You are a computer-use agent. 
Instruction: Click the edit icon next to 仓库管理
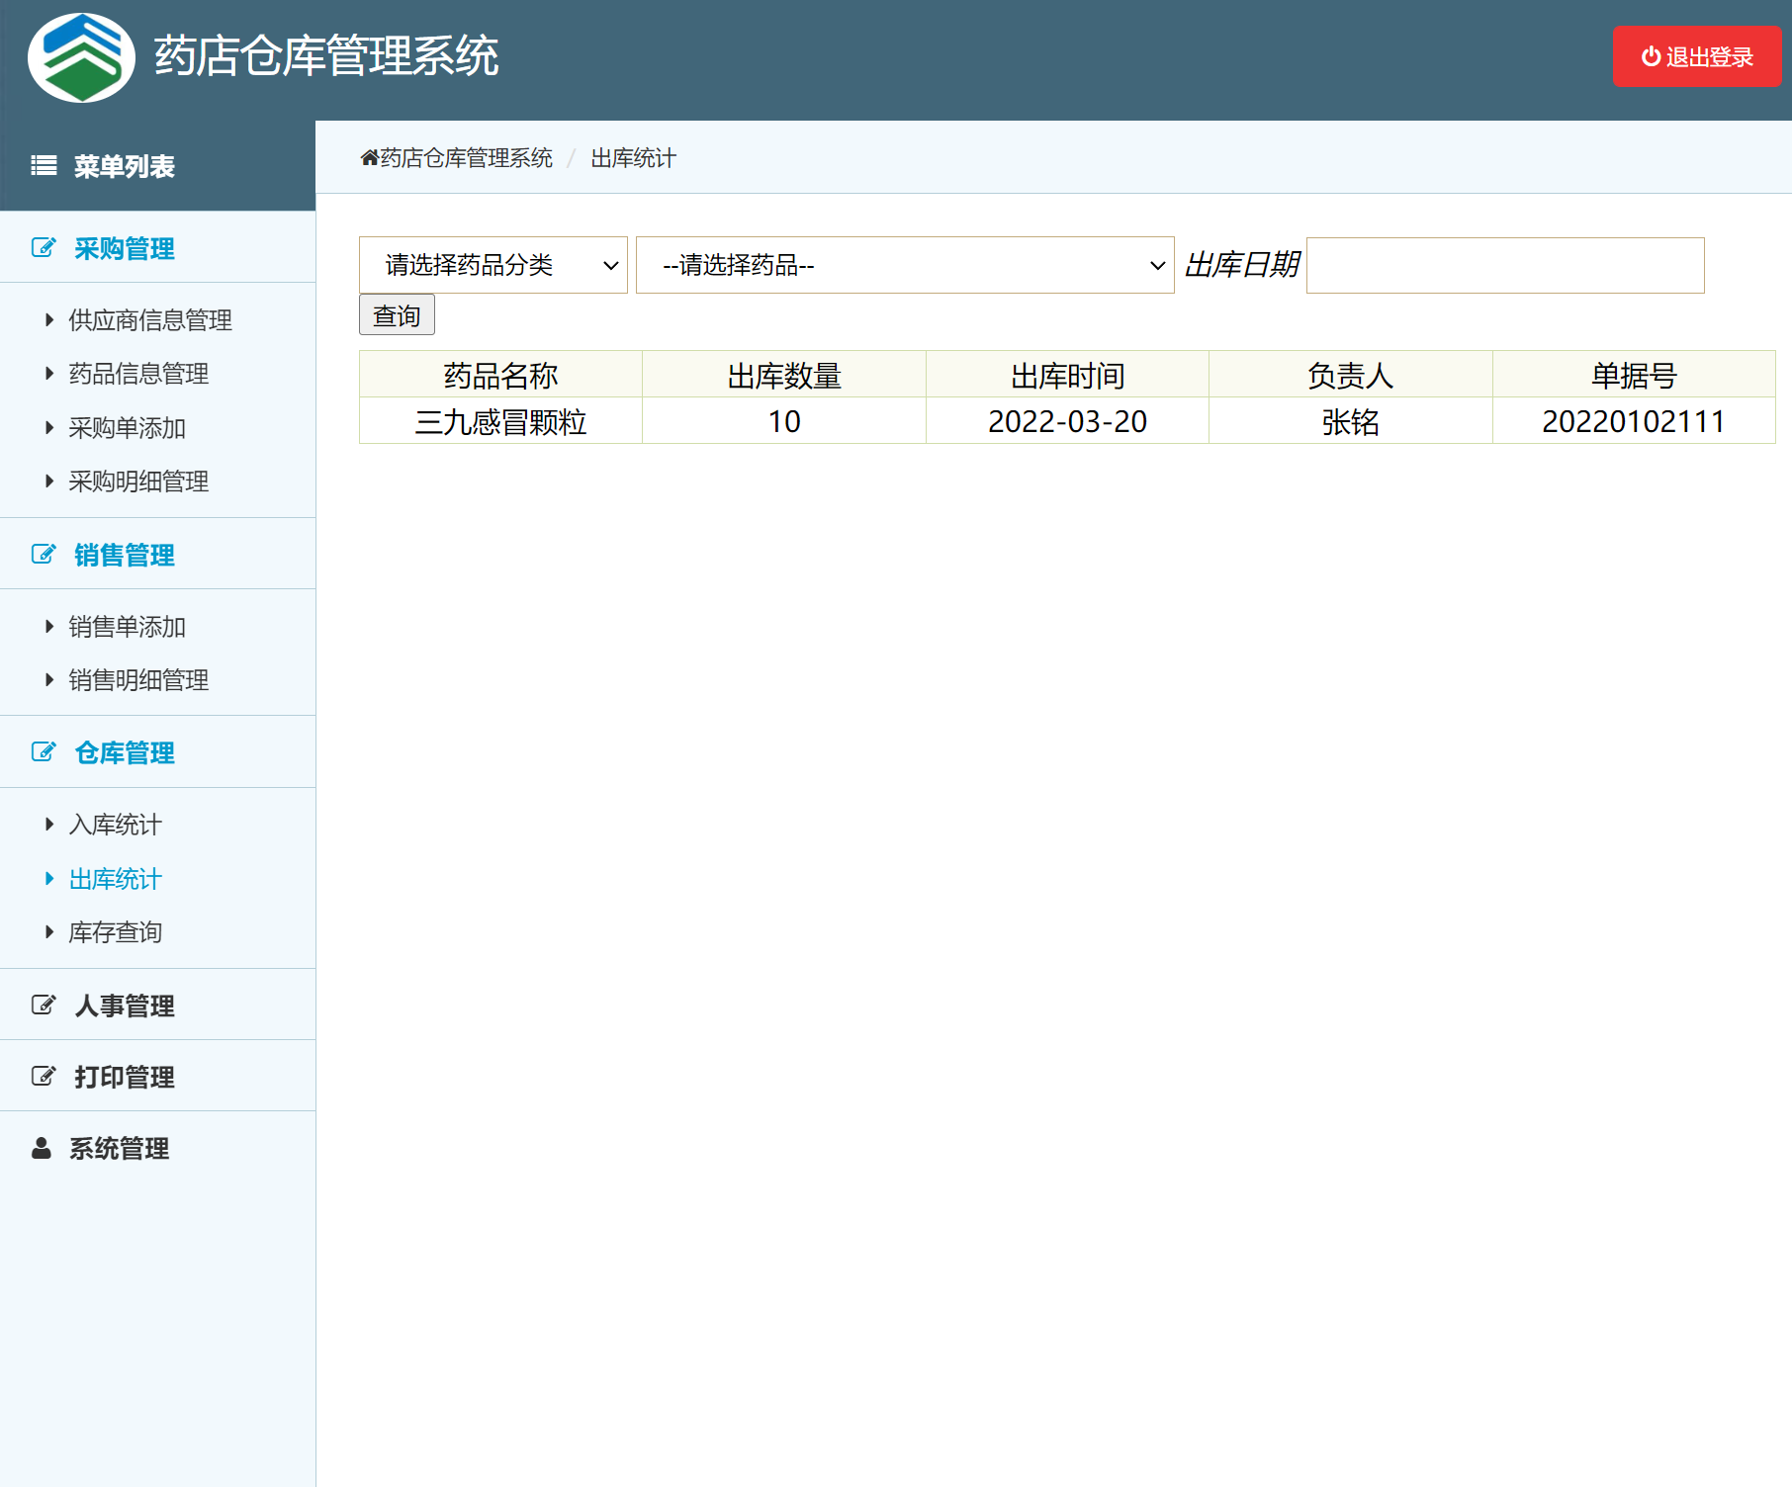[x=44, y=752]
